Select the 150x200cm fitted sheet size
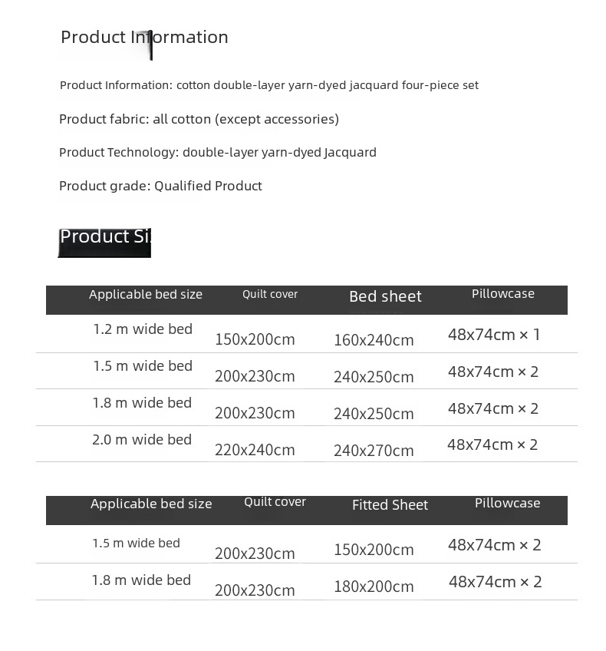Screen dimensions: 606x651 point(374,550)
